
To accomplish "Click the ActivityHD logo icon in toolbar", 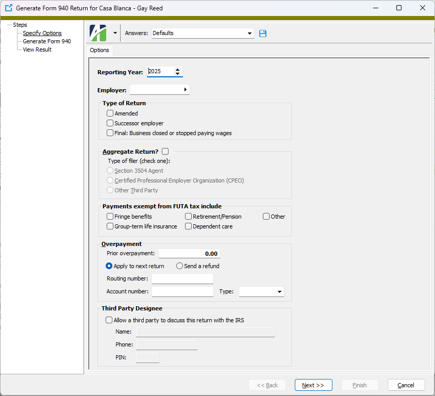I will pos(98,33).
